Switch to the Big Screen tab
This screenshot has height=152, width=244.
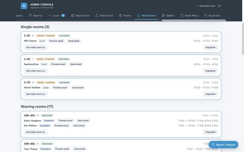(x=212, y=16)
